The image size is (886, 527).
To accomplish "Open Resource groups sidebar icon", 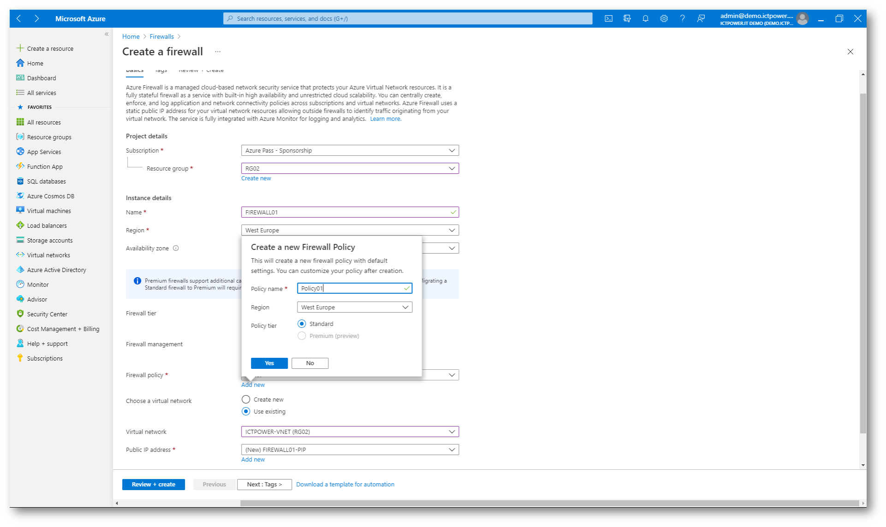I will tap(20, 137).
